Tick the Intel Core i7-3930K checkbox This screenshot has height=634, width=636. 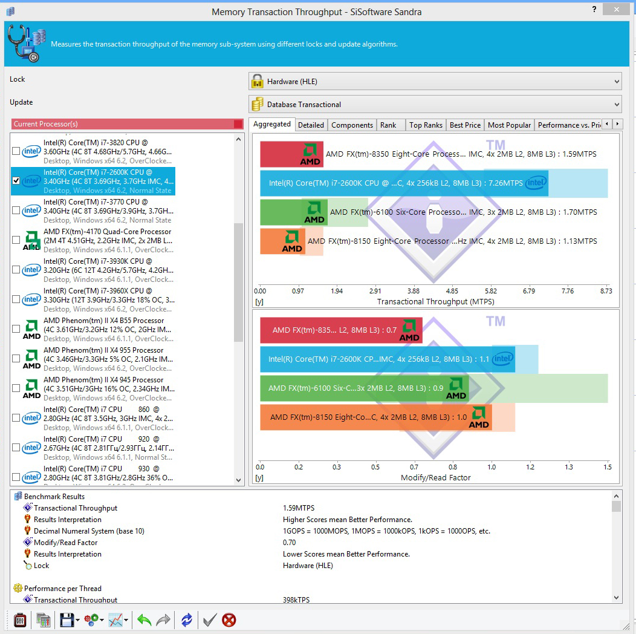(16, 270)
